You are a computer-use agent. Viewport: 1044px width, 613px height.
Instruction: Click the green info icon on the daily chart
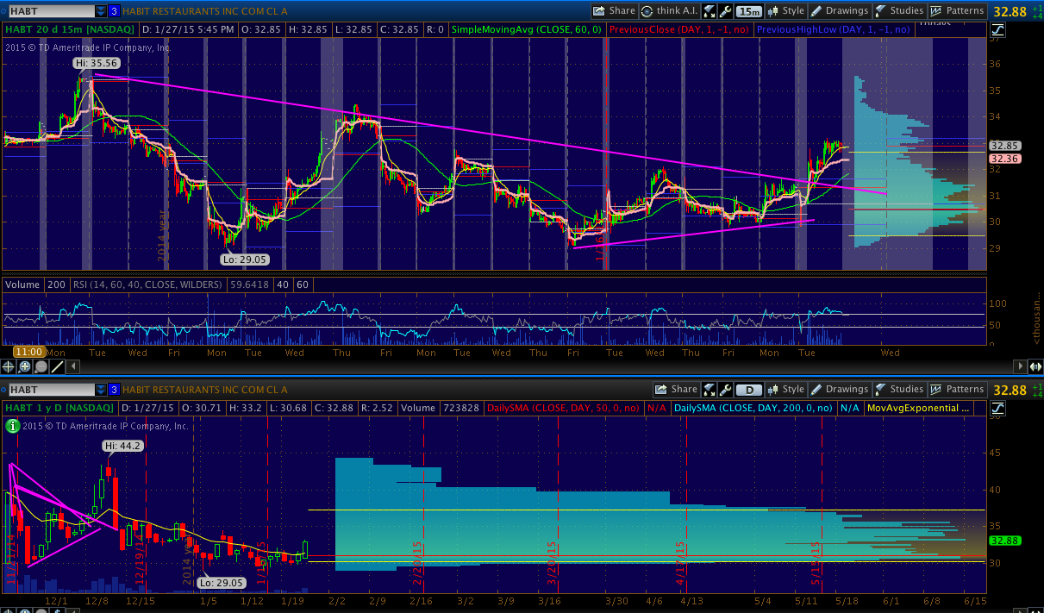click(x=12, y=426)
